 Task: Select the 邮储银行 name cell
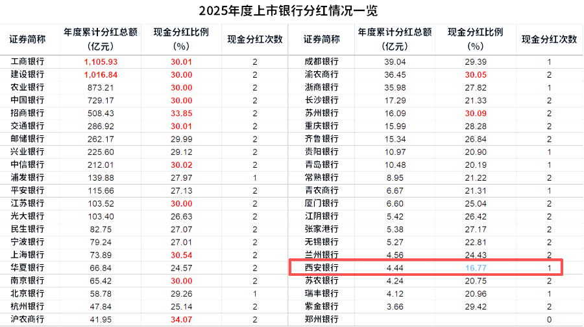pyautogui.click(x=27, y=139)
